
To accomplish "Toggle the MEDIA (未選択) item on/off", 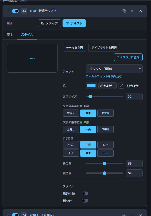I will pos(15,215).
